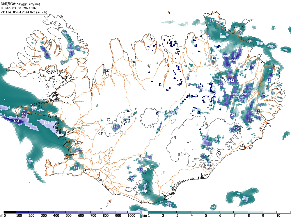Click the visibility value '854' on the map
This screenshot has height=218, width=291.
point(46,123)
